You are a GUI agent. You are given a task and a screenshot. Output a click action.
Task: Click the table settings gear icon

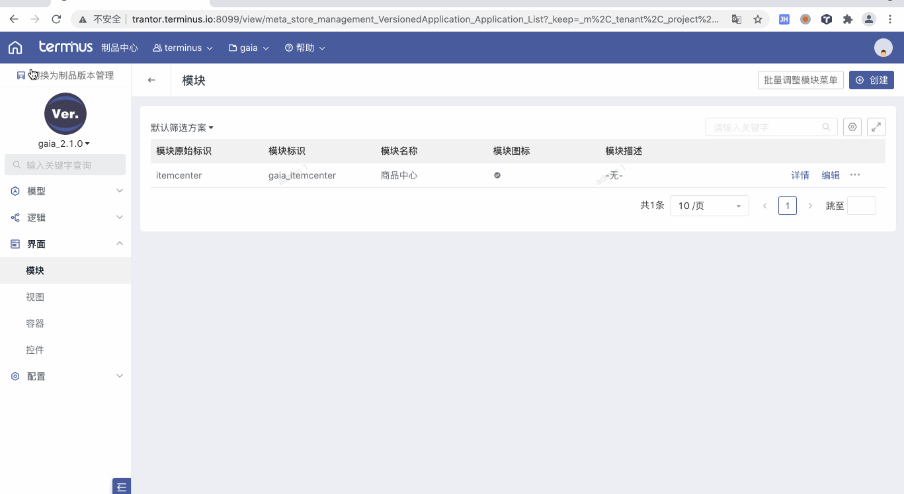pyautogui.click(x=853, y=127)
